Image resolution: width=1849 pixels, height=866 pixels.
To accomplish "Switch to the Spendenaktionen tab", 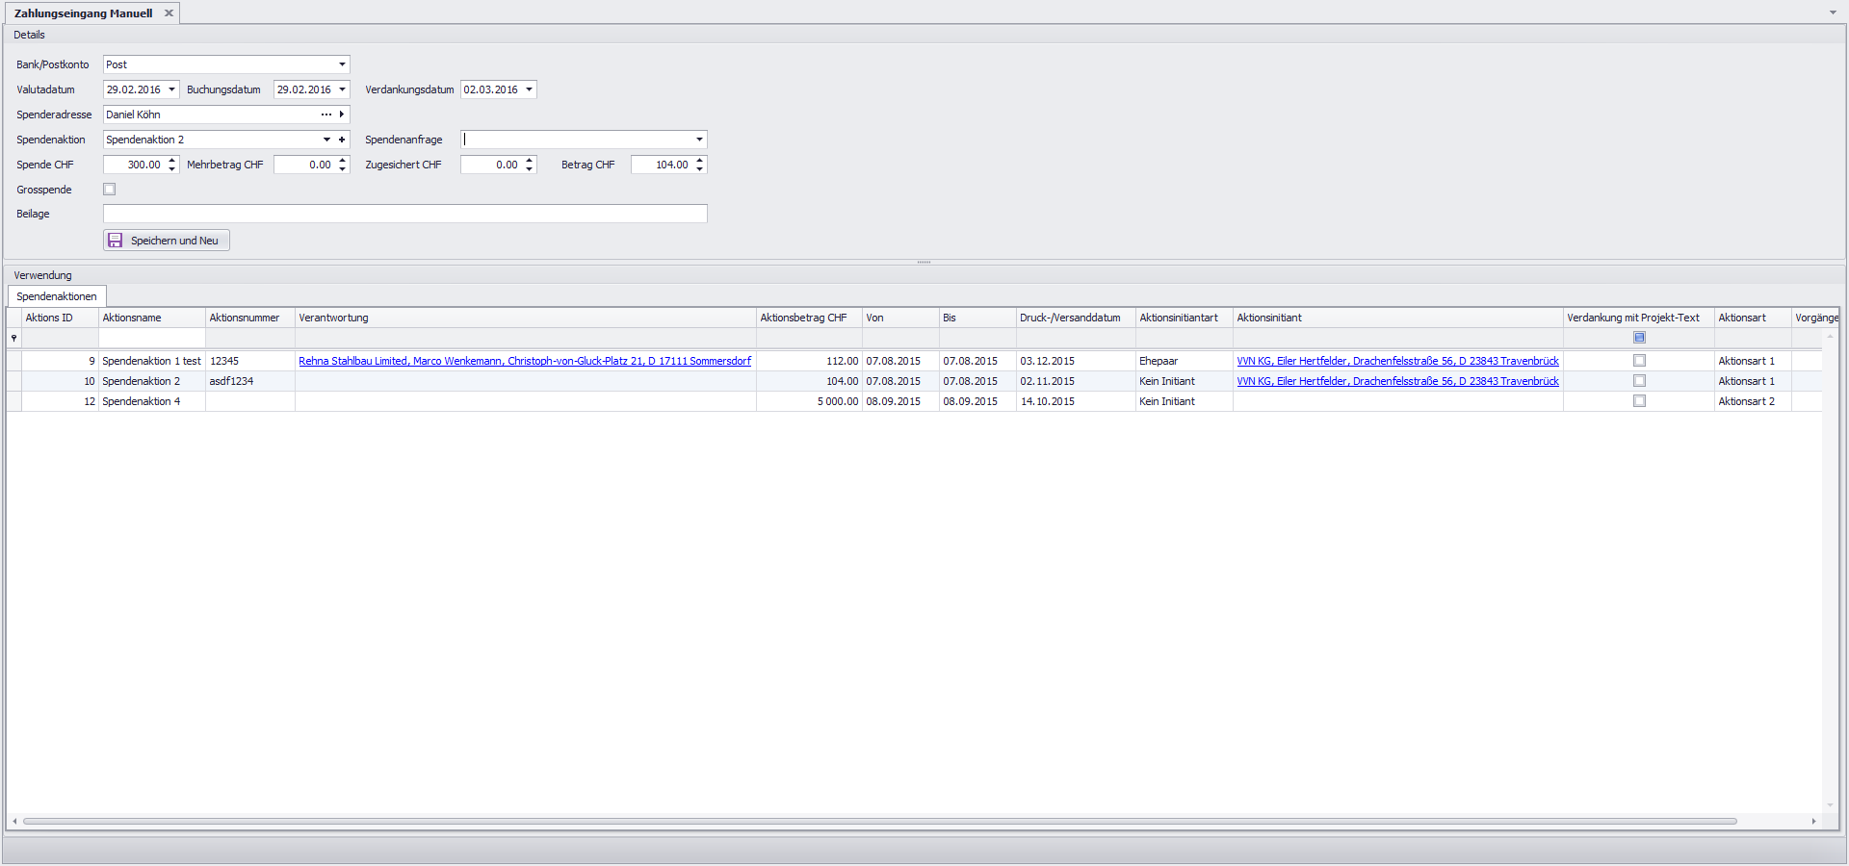I will pyautogui.click(x=57, y=296).
